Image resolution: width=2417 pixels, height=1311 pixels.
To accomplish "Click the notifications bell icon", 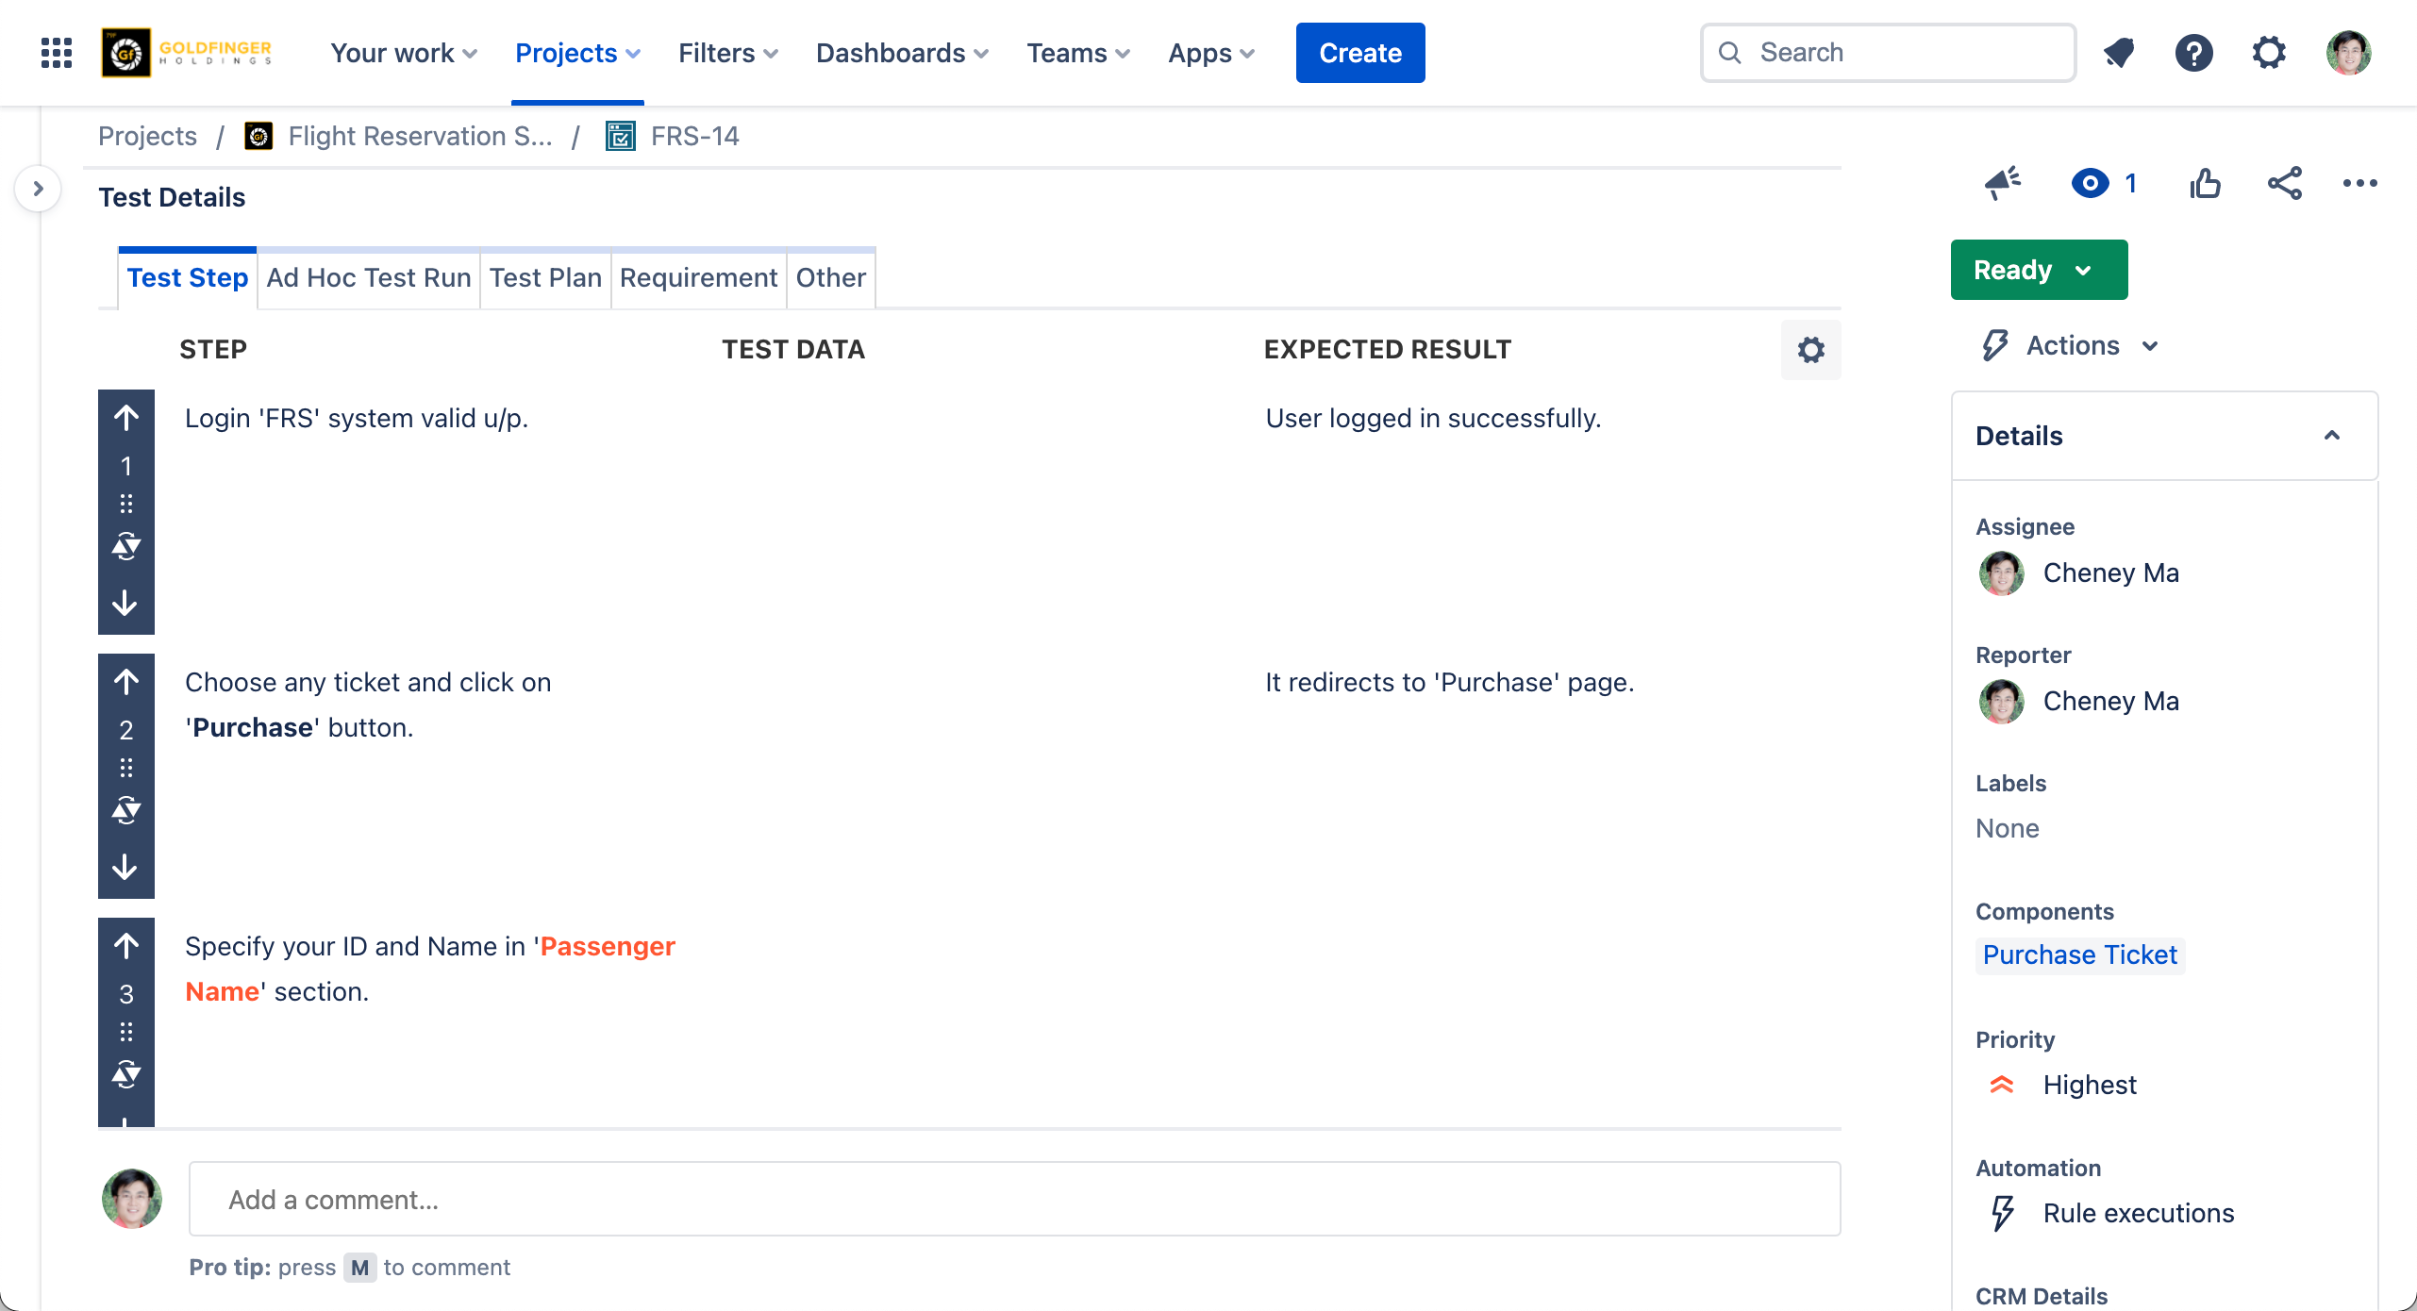I will pos(2119,53).
